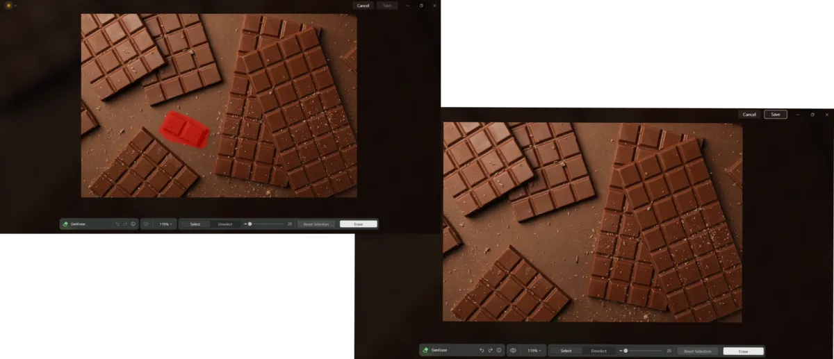Click the Erase button in left window

click(x=359, y=224)
